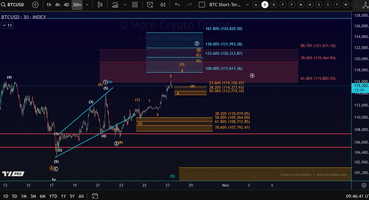Open the candlestick chart style selector

click(x=100, y=5)
